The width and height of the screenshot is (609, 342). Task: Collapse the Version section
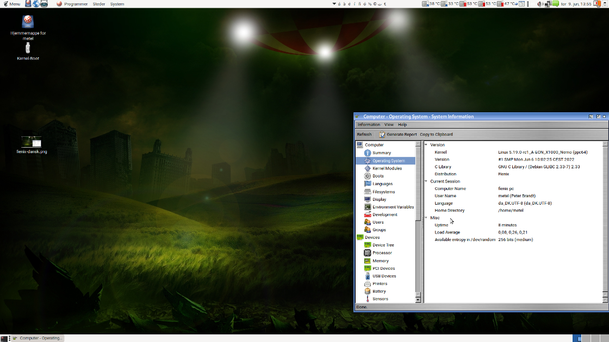coord(426,145)
